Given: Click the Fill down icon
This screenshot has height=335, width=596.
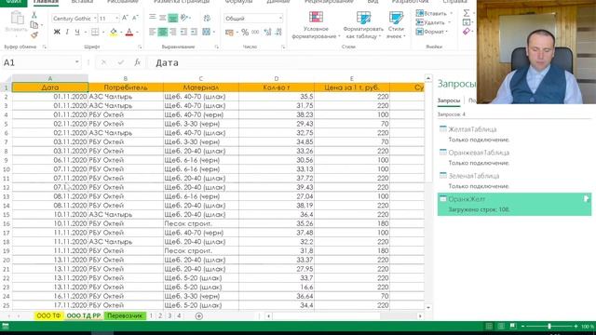Looking at the screenshot, I should tap(467, 22).
